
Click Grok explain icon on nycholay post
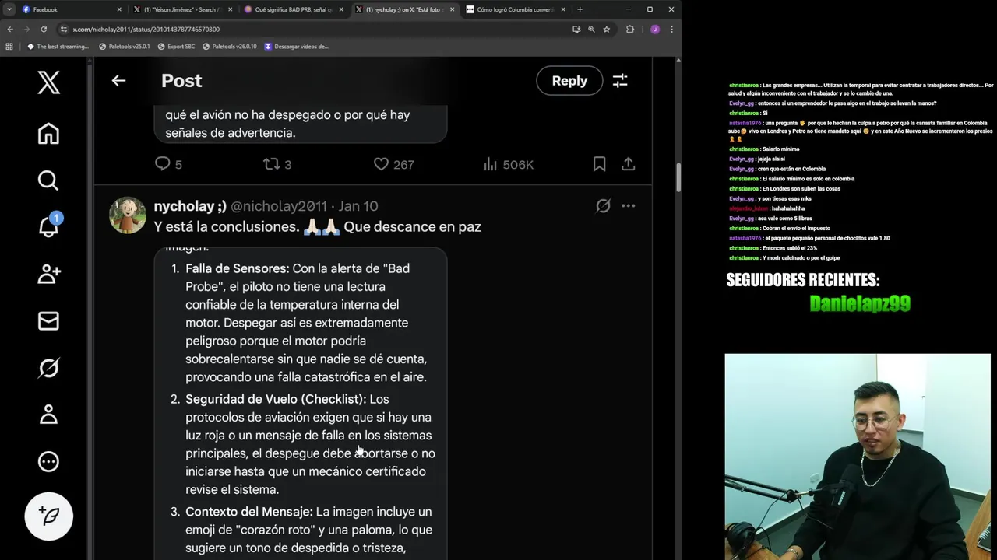pos(603,206)
